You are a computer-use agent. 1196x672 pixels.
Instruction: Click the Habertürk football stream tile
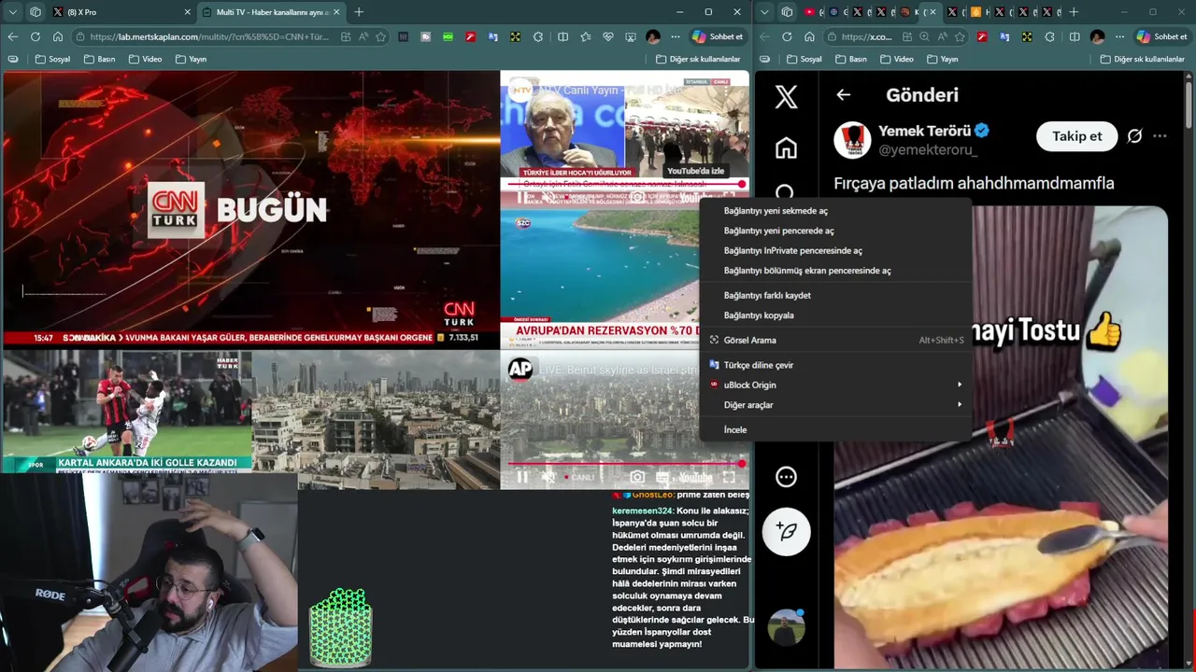pos(126,412)
